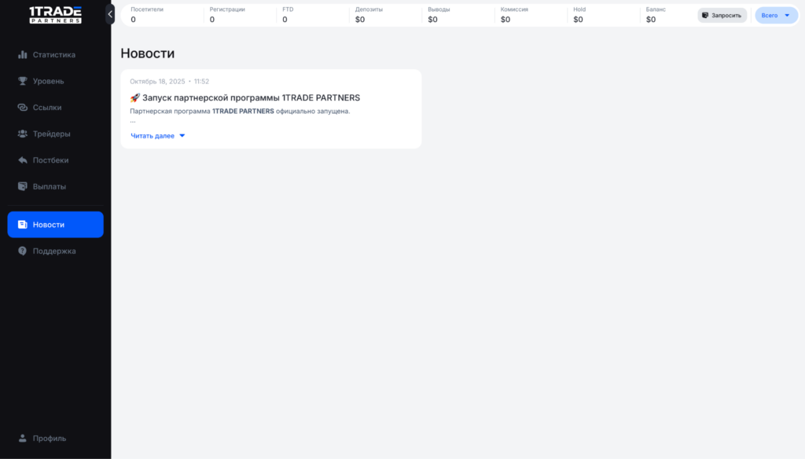Click the Новости page heading
The image size is (805, 459).
(x=147, y=53)
